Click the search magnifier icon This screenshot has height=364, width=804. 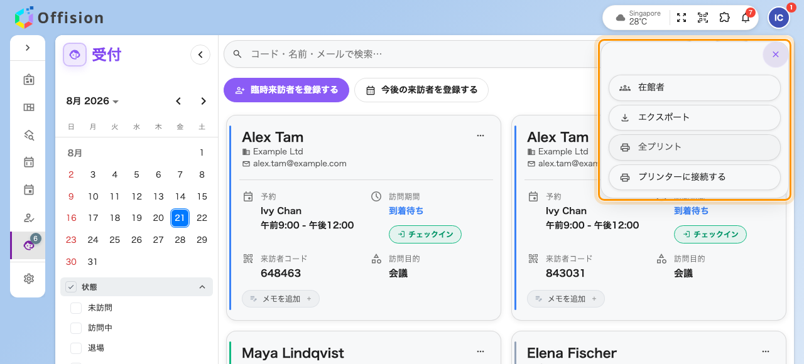click(x=237, y=54)
